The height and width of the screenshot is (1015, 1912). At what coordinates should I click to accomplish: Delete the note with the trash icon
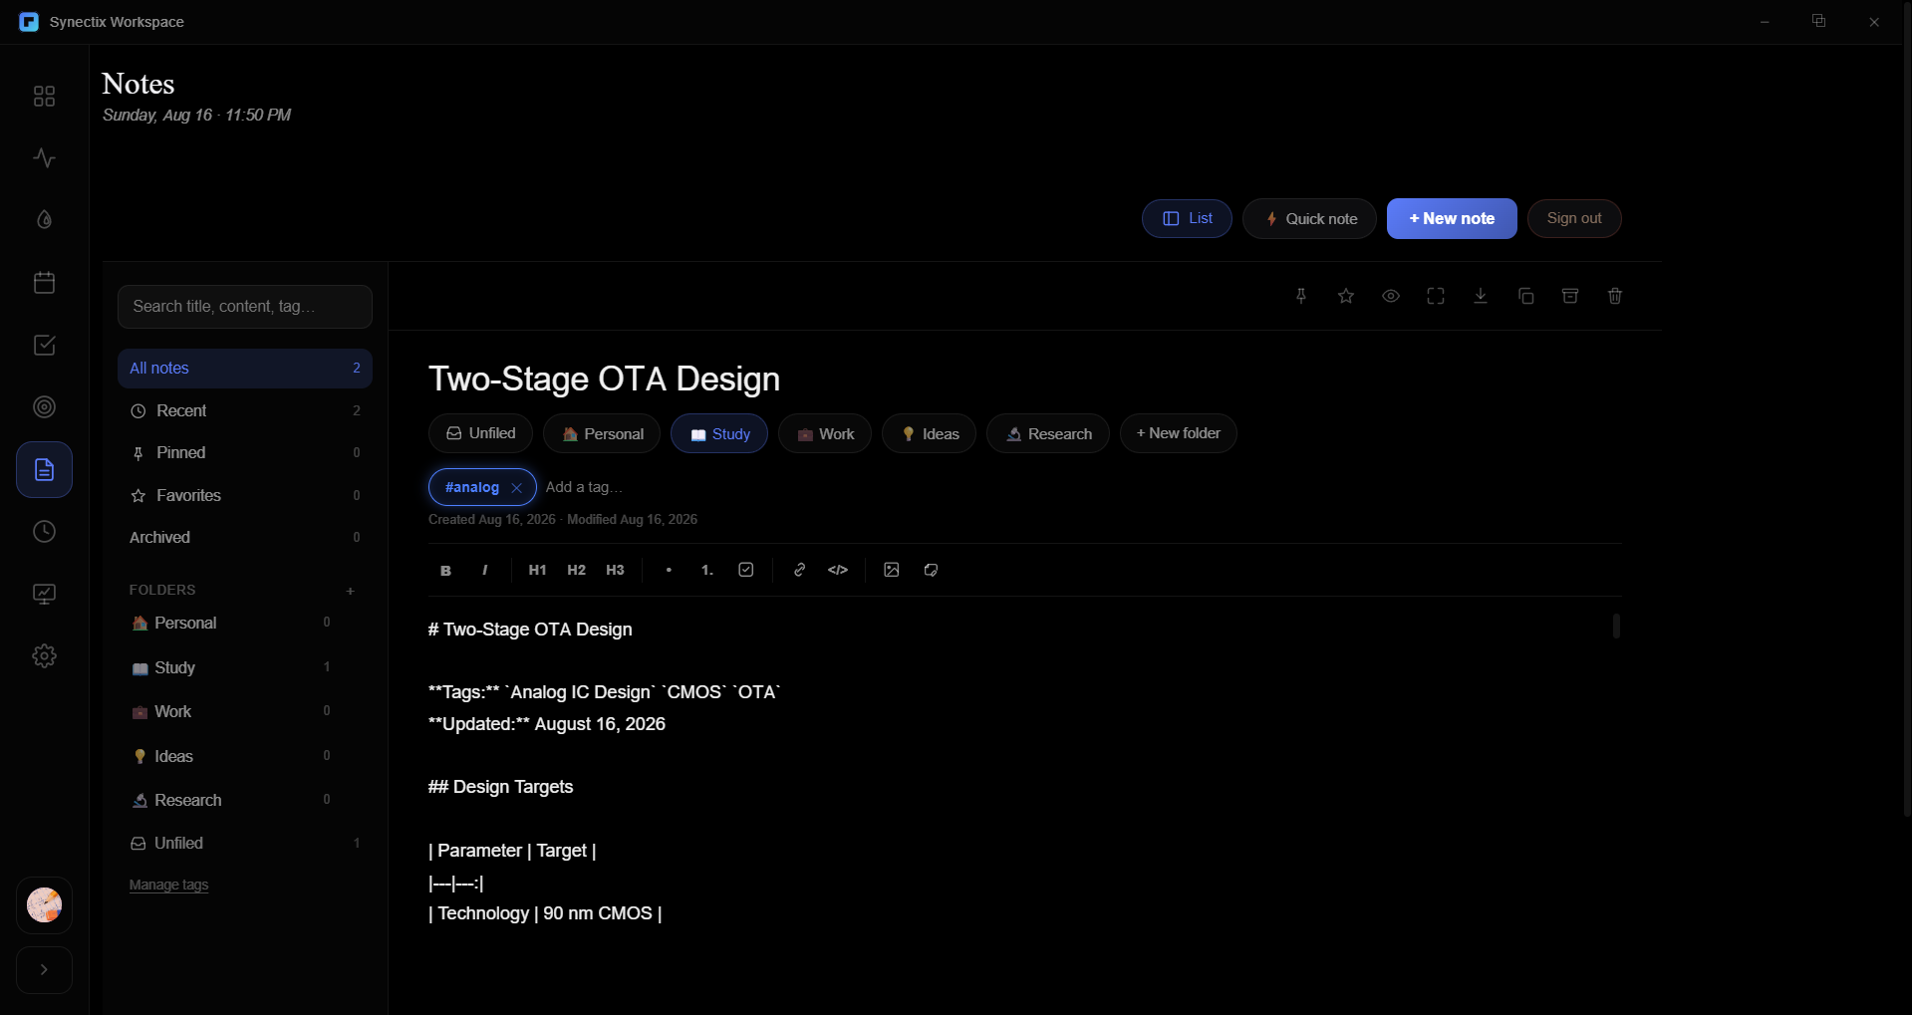1615,296
